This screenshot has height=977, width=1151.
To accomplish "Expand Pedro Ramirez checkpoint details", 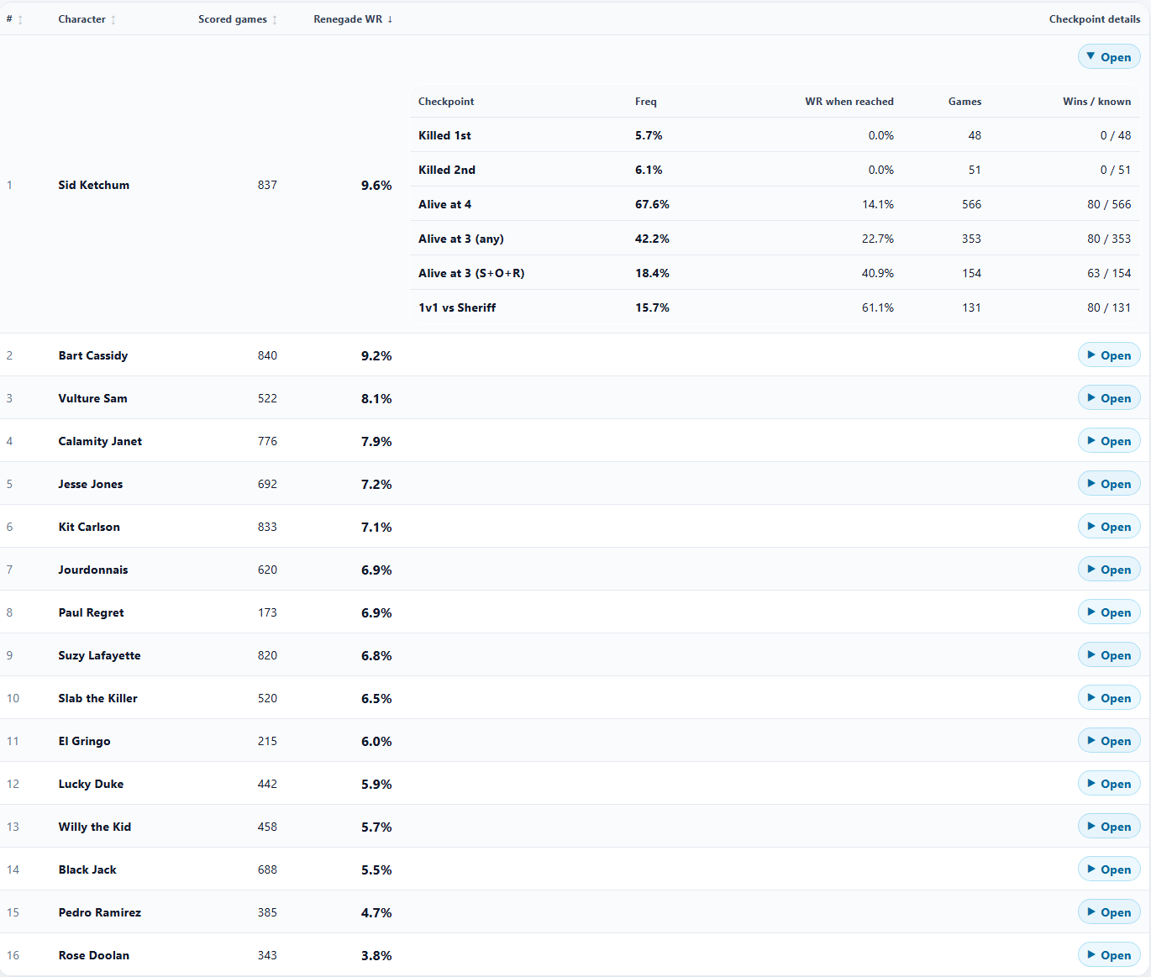I will click(x=1109, y=912).
